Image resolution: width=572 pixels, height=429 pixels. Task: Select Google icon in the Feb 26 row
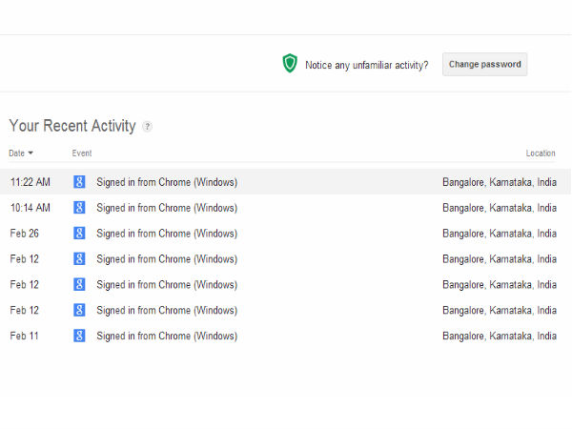[79, 234]
